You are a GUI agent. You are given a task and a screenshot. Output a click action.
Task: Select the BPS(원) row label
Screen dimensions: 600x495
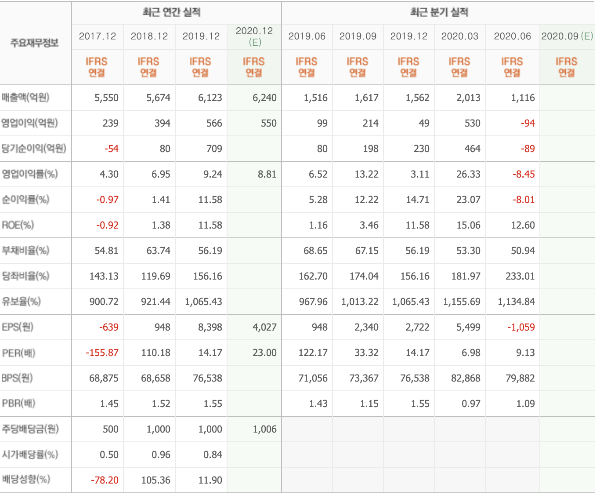coord(17,378)
